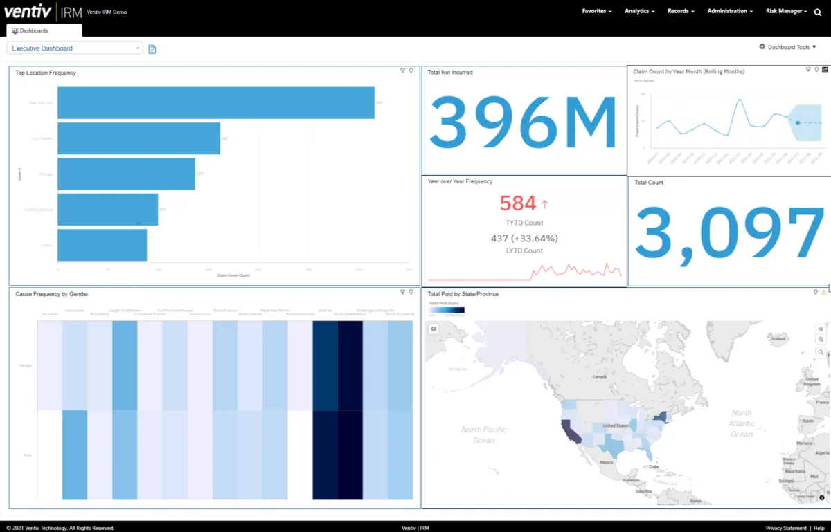
Task: Open the map layers panel icon
Action: (x=434, y=329)
